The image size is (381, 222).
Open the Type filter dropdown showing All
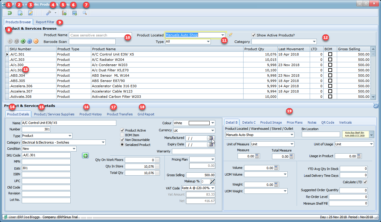[208, 42]
